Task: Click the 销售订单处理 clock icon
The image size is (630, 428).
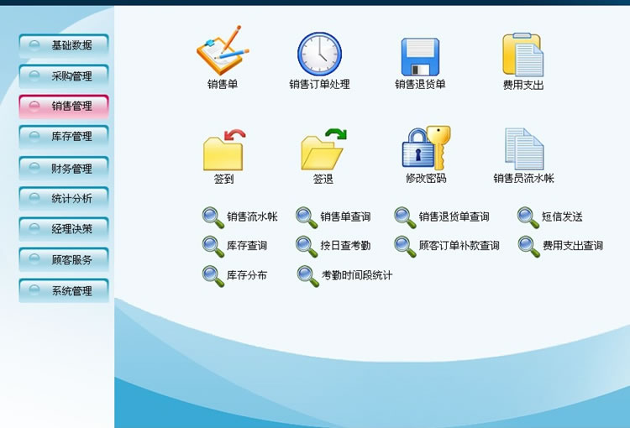Action: click(319, 53)
